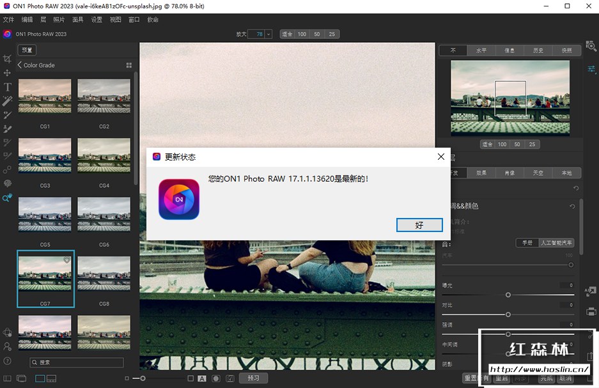
Task: Set navigator zoom to 50
Action: click(x=517, y=144)
